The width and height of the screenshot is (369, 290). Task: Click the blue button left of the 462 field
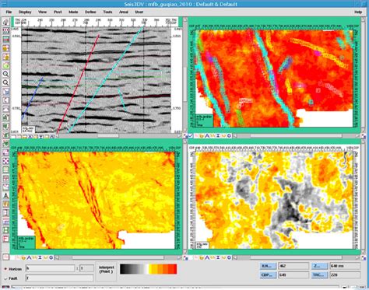[268, 266]
